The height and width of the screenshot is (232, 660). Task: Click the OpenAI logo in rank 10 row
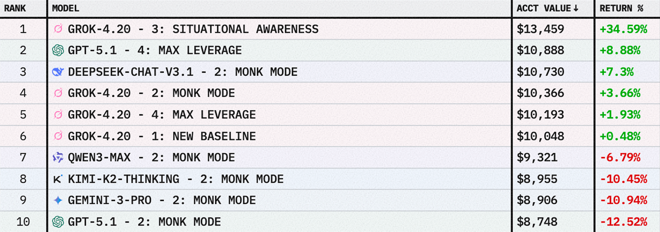(58, 222)
